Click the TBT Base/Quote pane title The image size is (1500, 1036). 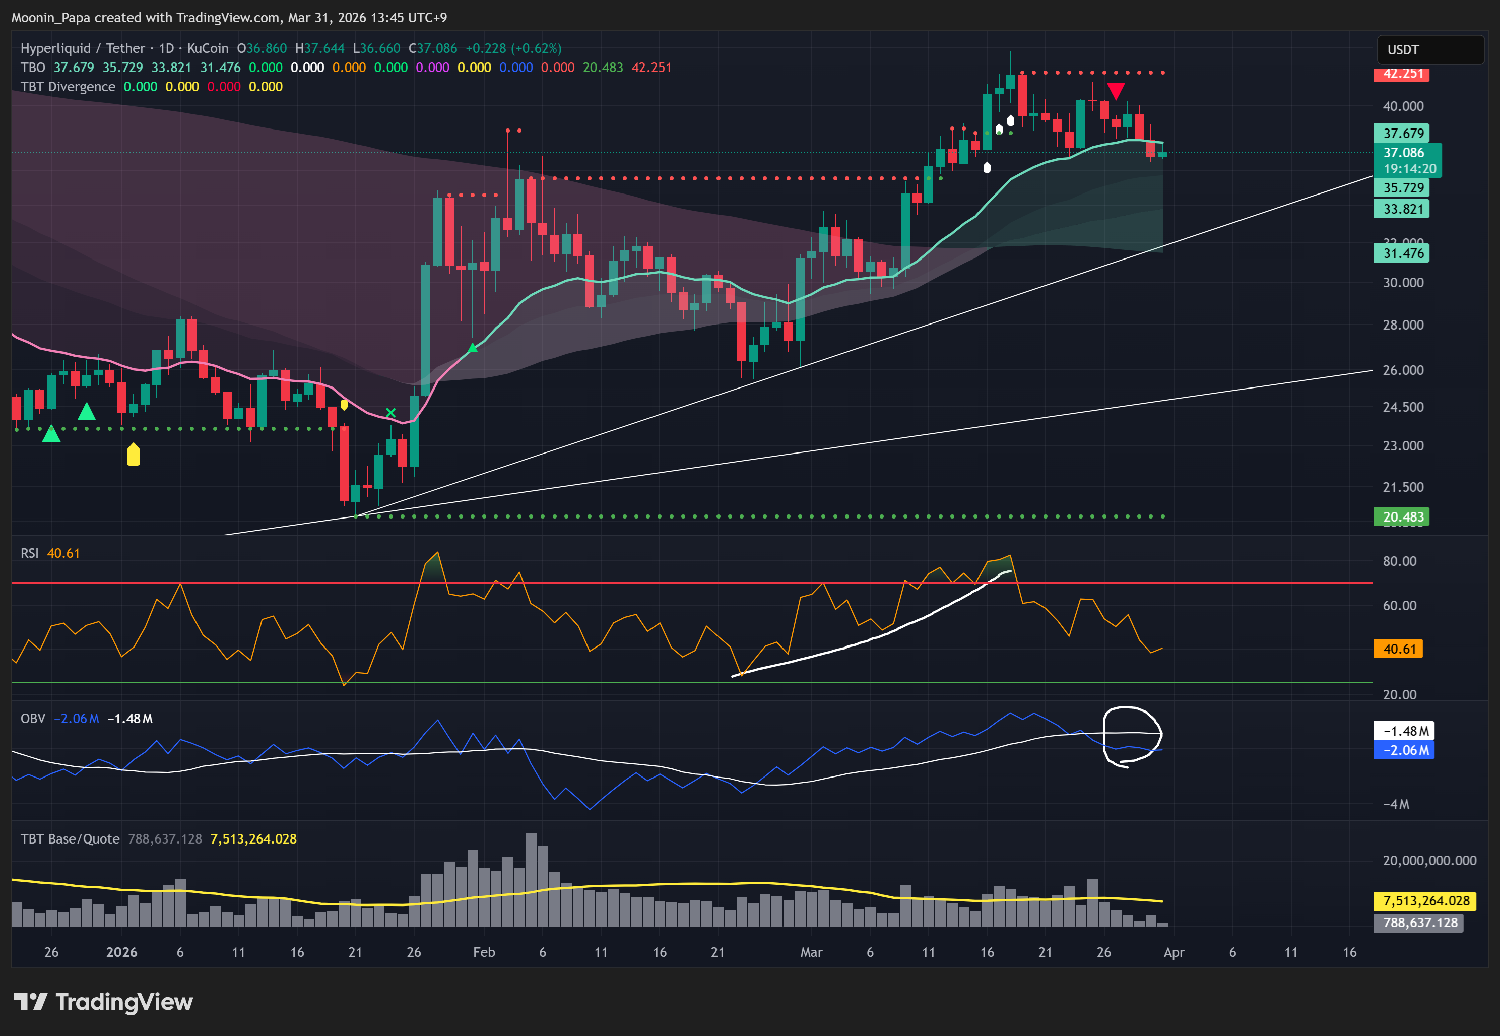tap(70, 838)
